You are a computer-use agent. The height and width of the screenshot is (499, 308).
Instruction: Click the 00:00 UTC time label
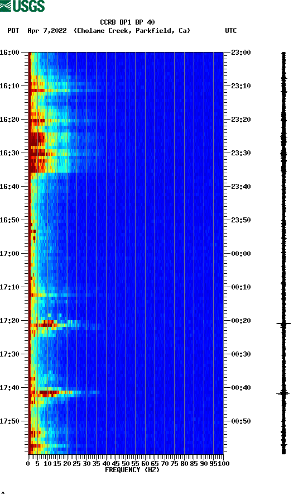241,254
